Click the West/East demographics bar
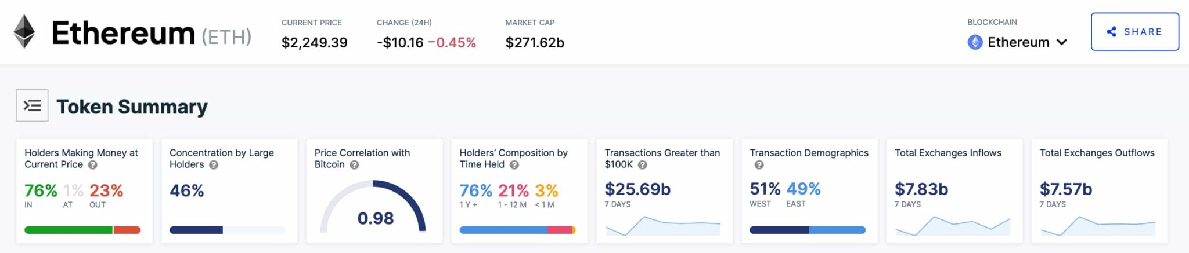Image resolution: width=1189 pixels, height=253 pixels. (807, 230)
